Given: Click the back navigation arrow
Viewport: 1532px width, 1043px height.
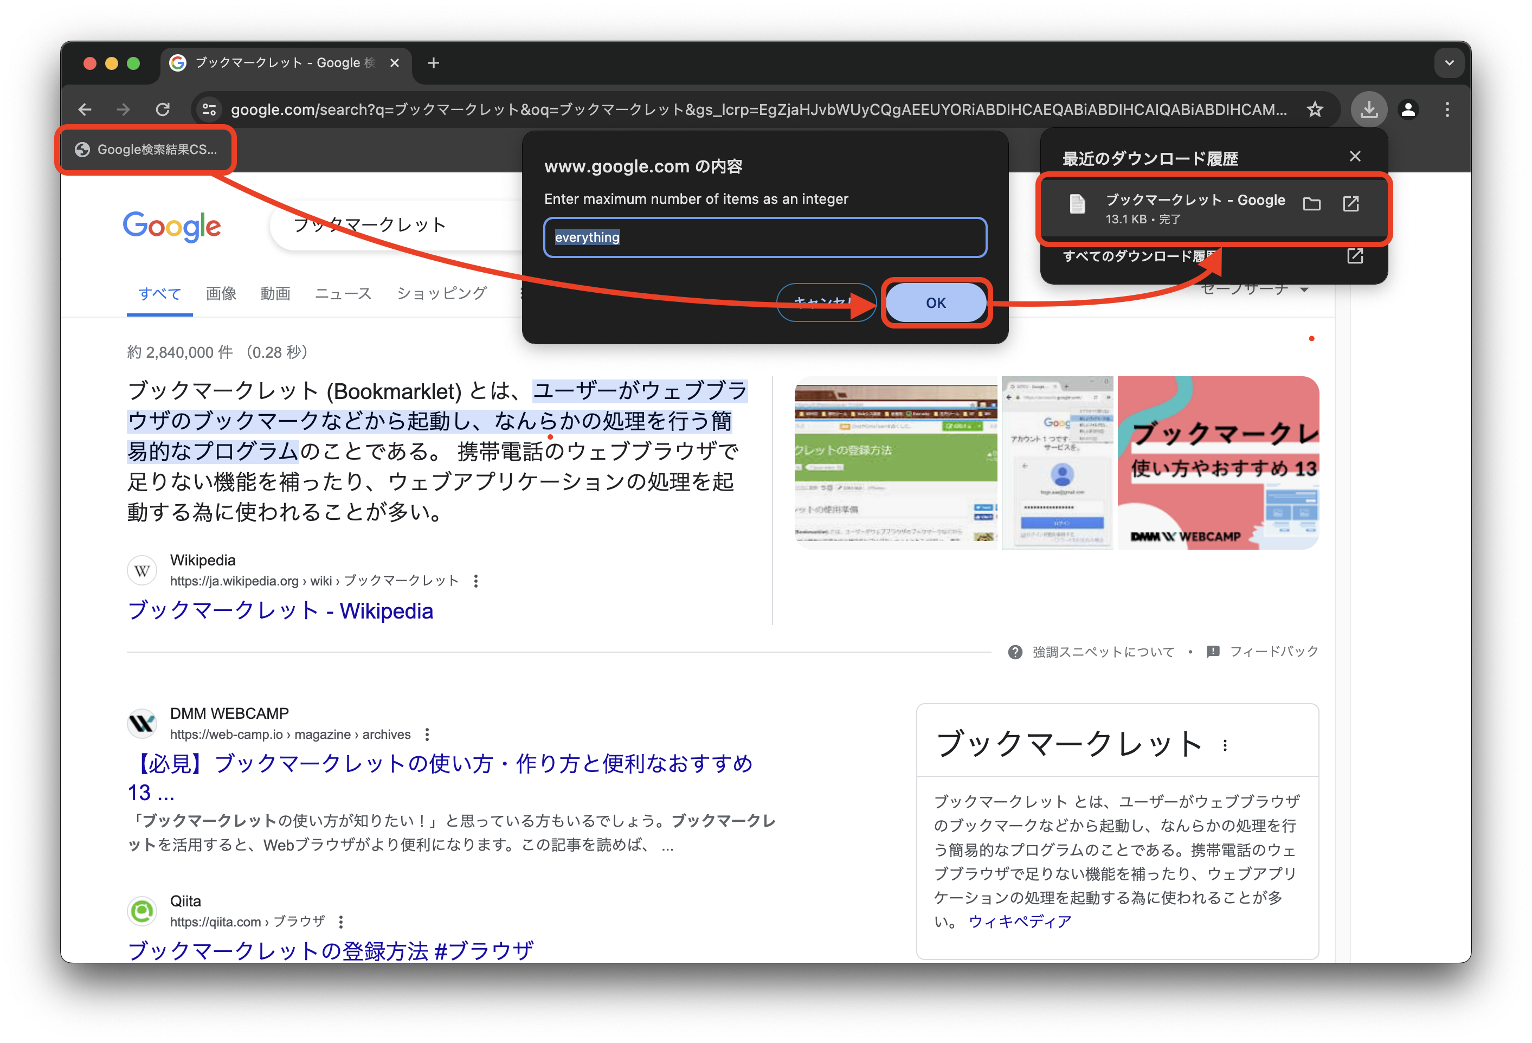Looking at the screenshot, I should [85, 109].
